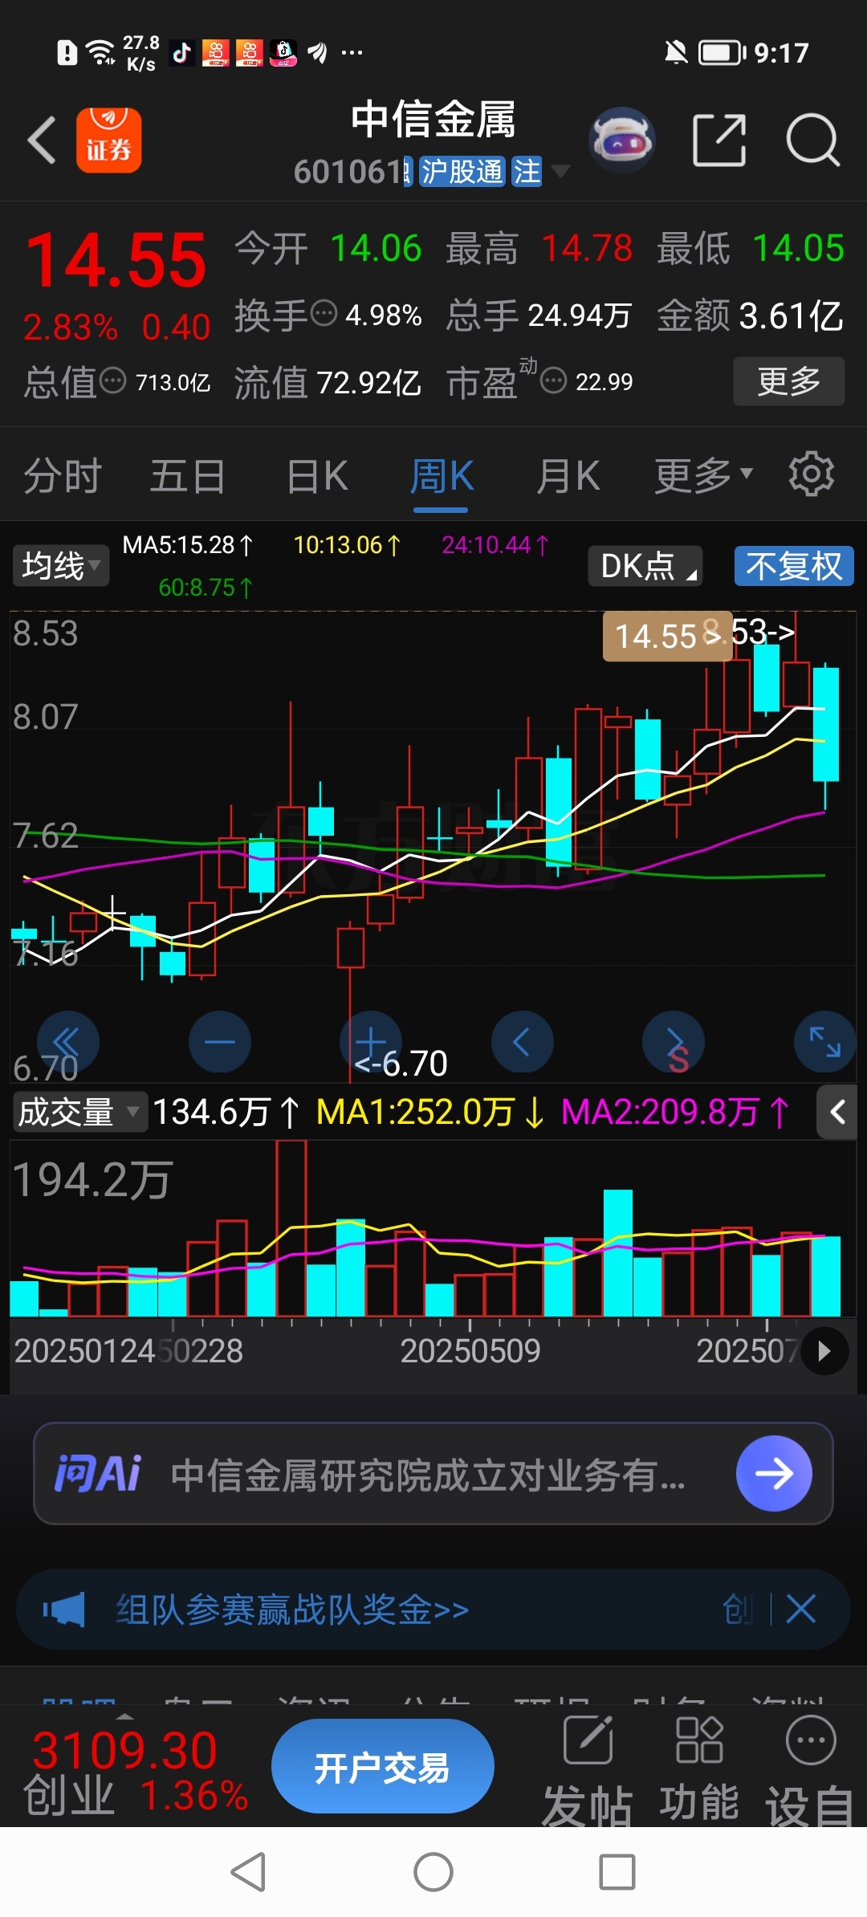Move chart left with single arrow
The width and height of the screenshot is (867, 1917).
tap(522, 1042)
